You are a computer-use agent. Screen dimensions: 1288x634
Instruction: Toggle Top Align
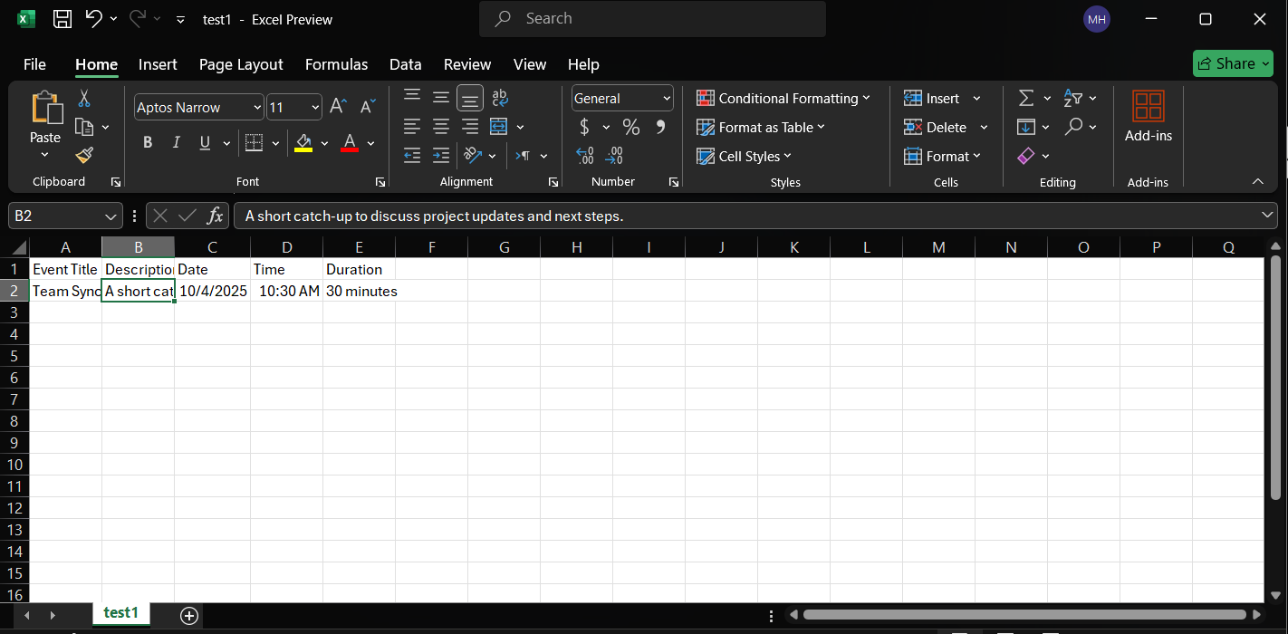click(x=412, y=97)
